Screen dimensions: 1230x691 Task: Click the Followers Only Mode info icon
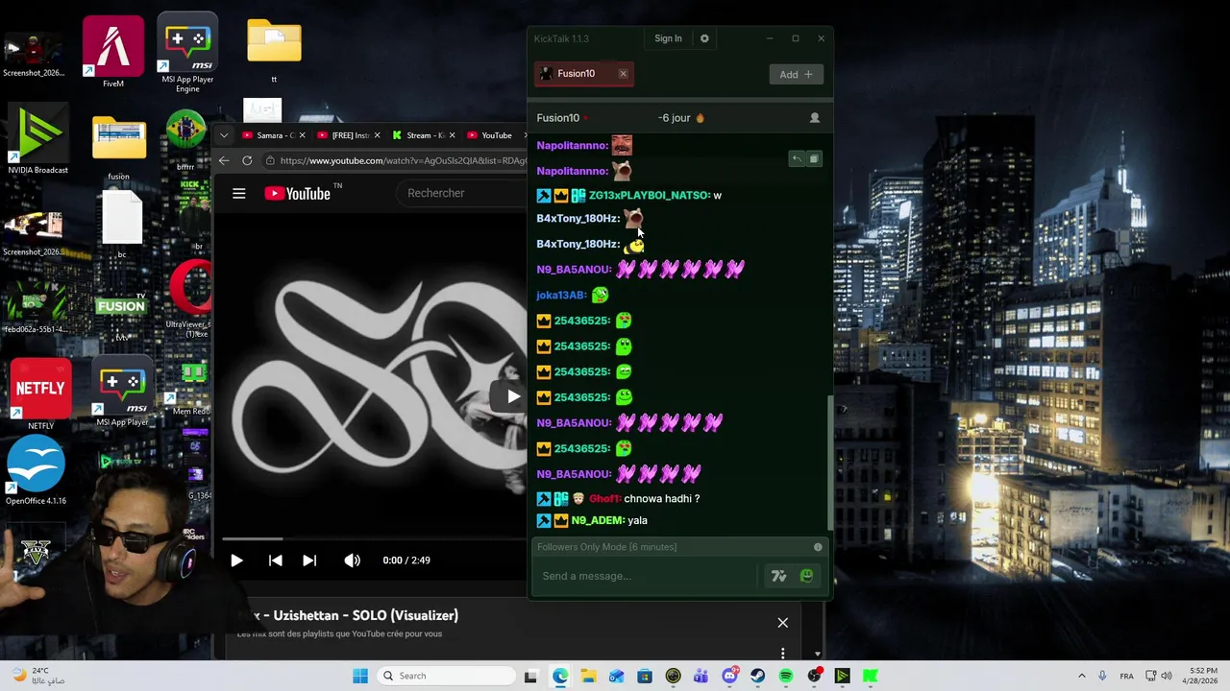click(818, 547)
